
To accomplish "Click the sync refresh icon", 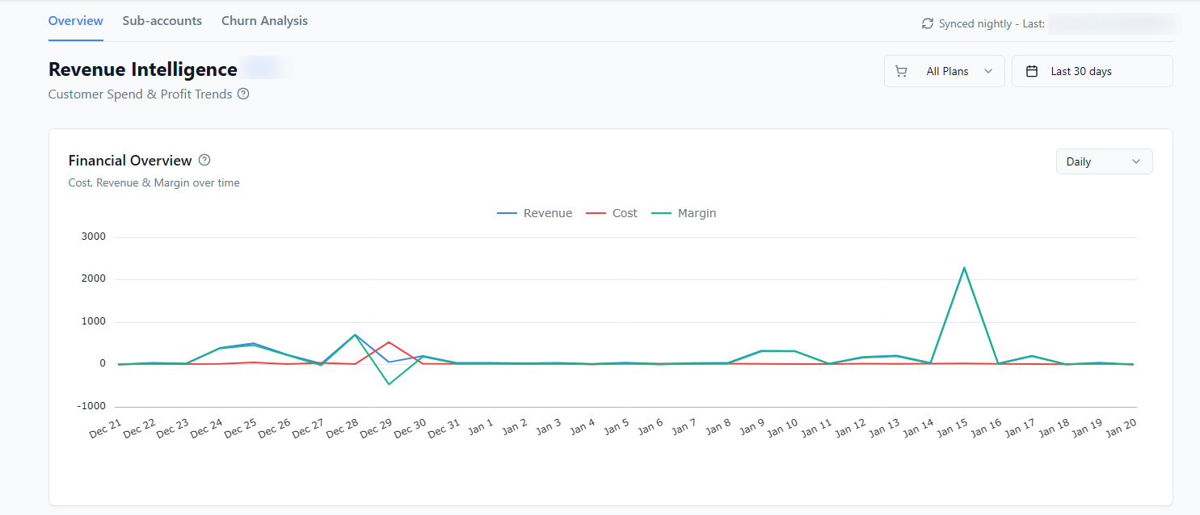I will click(x=928, y=24).
